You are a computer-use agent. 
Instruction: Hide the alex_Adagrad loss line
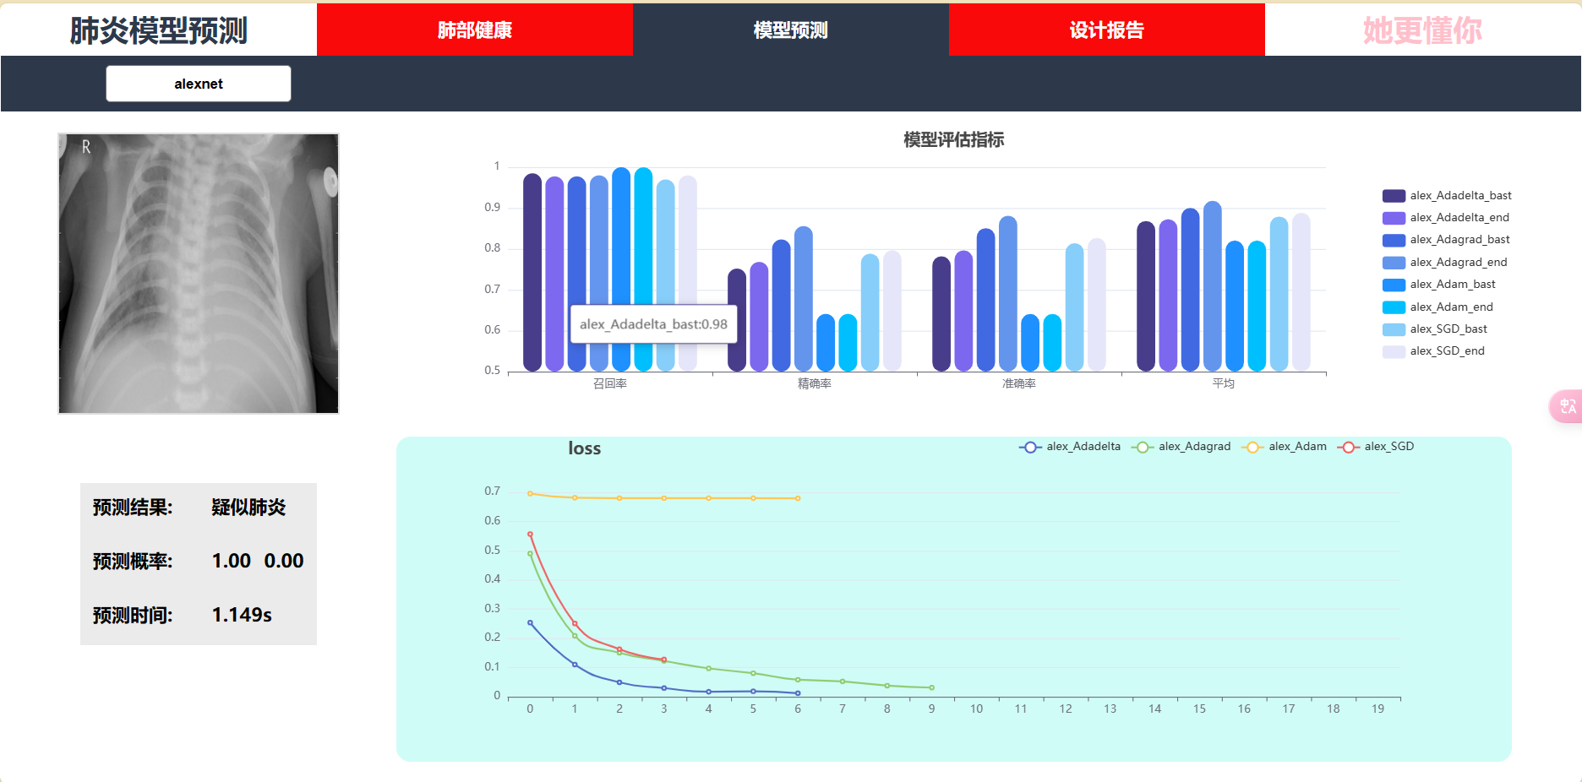[x=1181, y=447]
